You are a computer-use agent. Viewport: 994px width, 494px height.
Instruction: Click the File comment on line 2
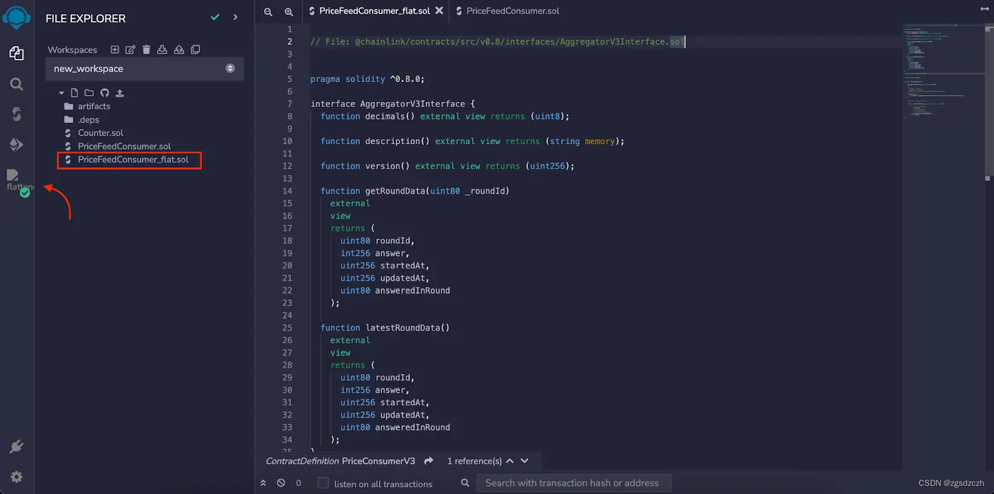pyautogui.click(x=497, y=42)
